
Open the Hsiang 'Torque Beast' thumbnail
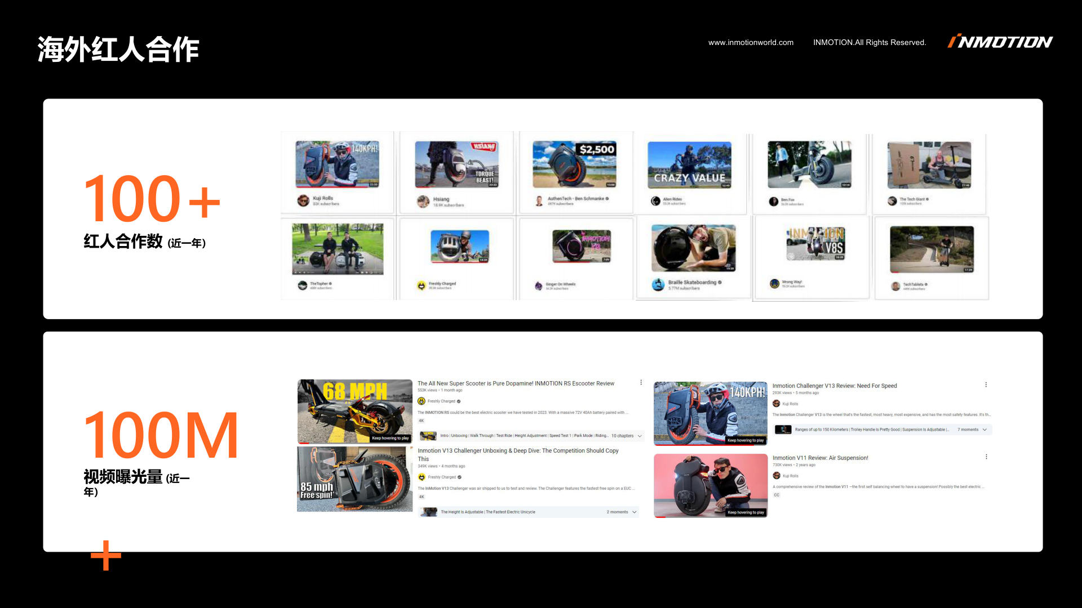[x=456, y=164]
